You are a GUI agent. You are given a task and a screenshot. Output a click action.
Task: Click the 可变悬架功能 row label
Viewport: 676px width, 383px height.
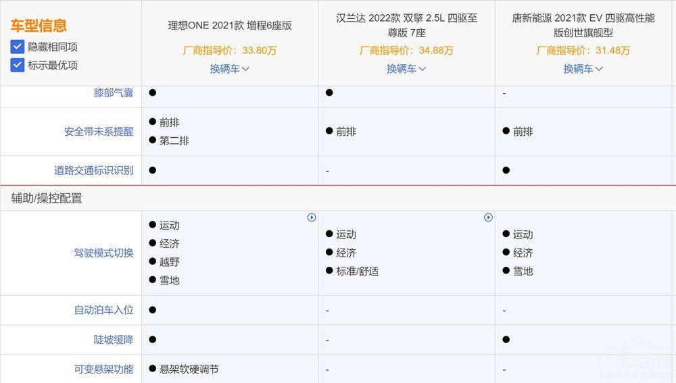103,369
